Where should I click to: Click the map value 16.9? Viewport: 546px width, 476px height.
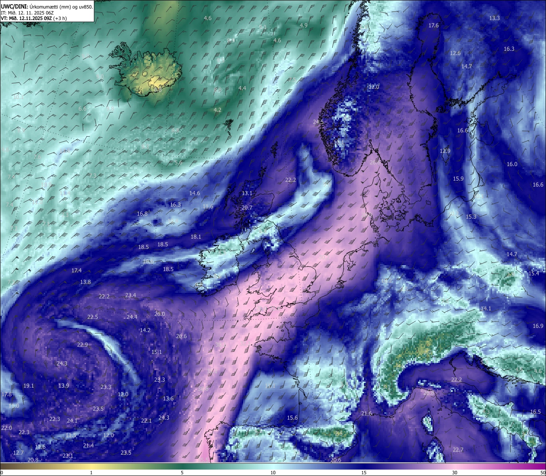538,326
